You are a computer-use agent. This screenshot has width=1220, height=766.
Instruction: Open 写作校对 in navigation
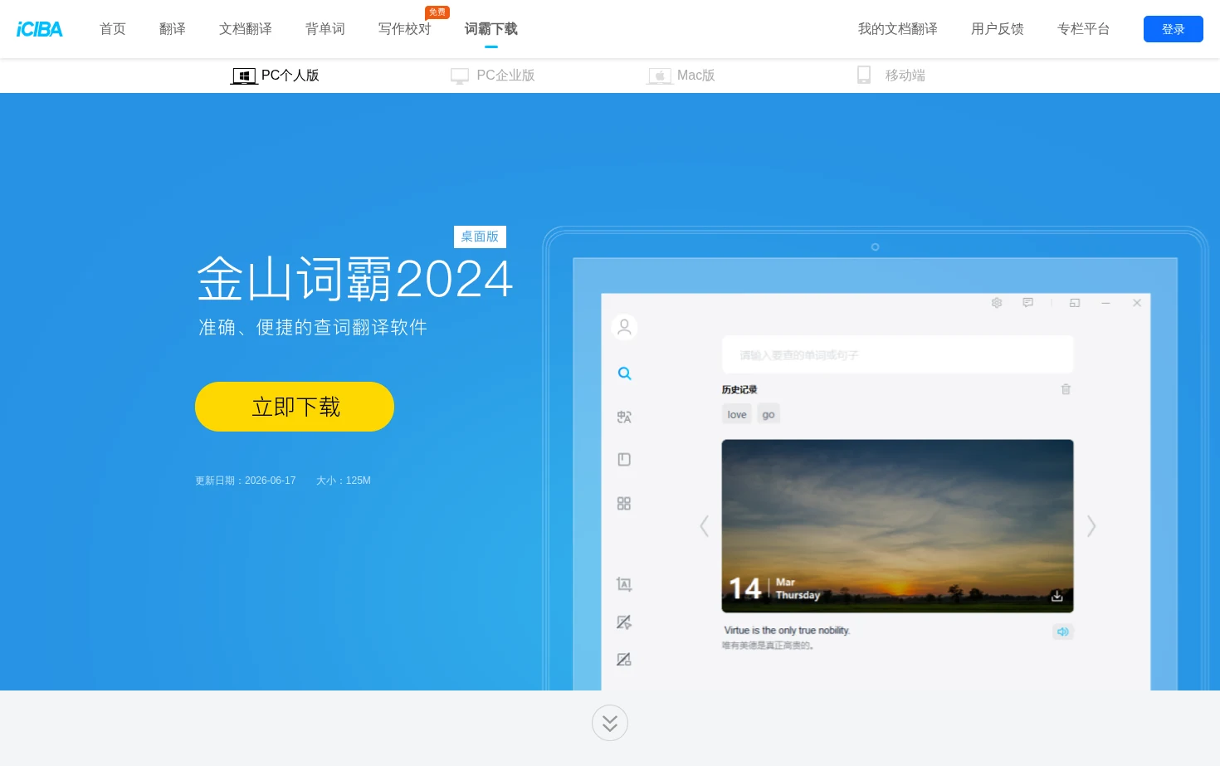click(x=405, y=29)
